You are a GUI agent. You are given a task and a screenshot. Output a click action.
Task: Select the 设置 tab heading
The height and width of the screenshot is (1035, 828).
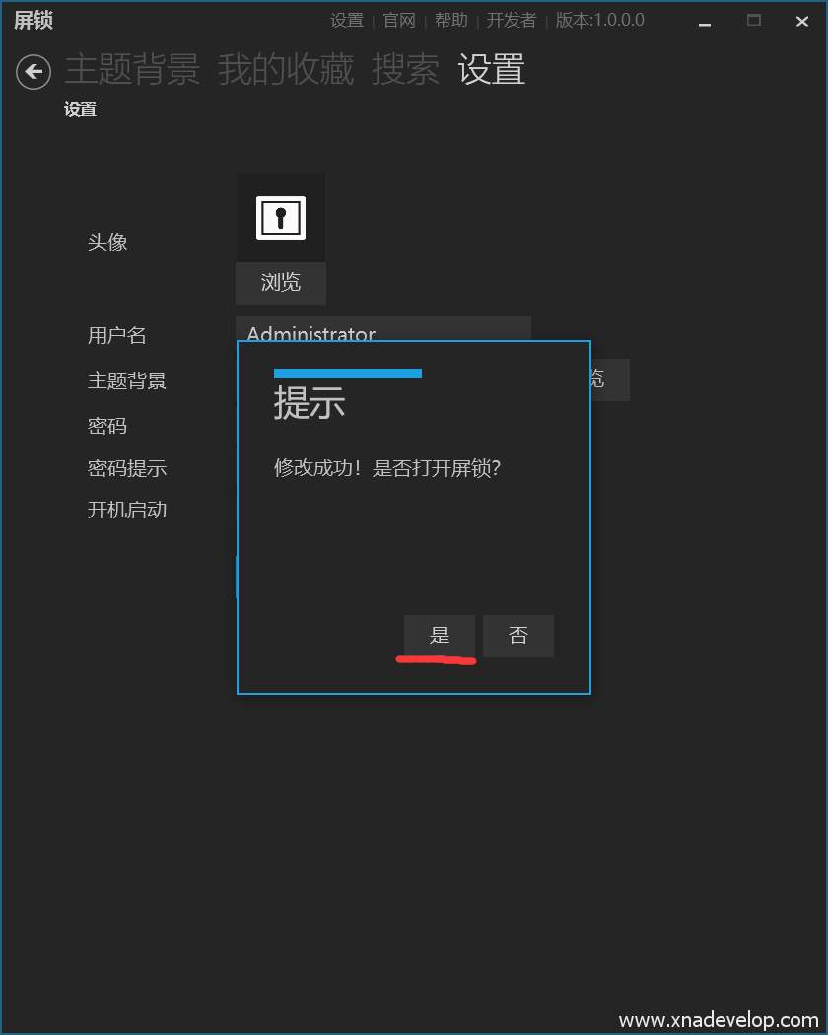click(x=492, y=70)
